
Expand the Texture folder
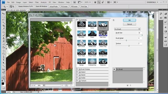(x=77, y=81)
